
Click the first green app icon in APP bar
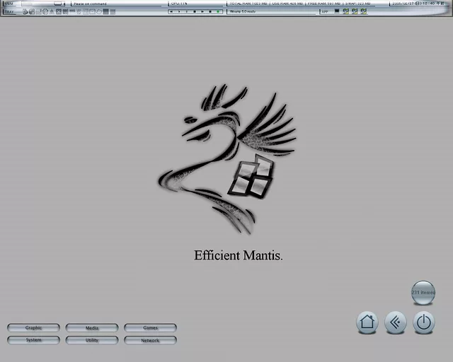(346, 12)
